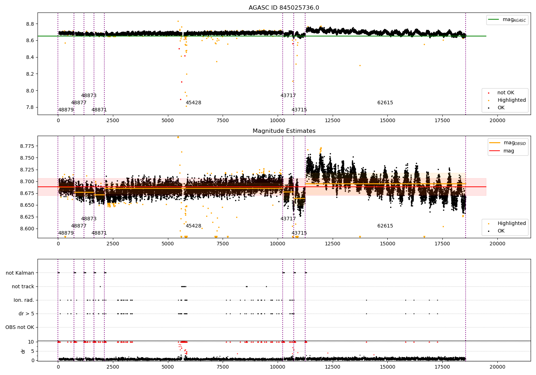Click the dr axis tick label 5
The height and width of the screenshot is (375, 536).
pyautogui.click(x=33, y=351)
